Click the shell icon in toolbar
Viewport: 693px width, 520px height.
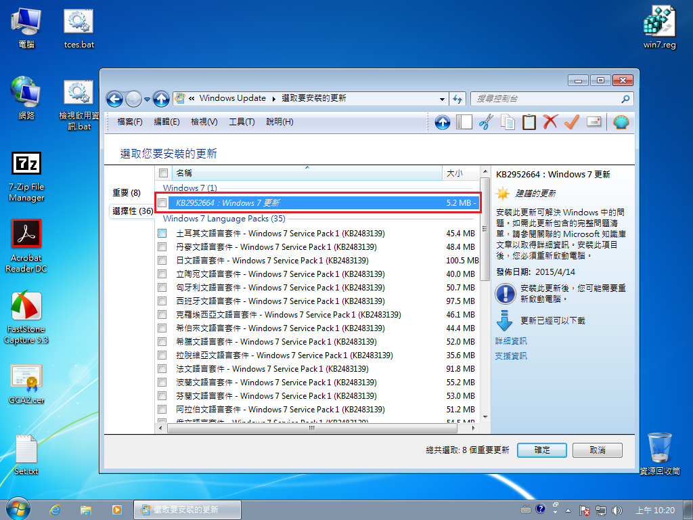click(621, 122)
